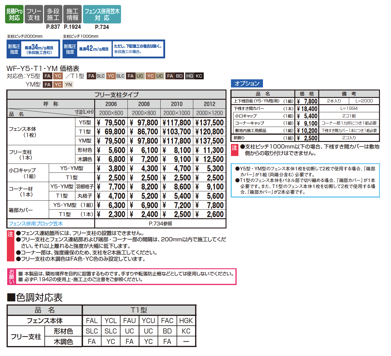
Task: Click the フリー支柱 gray badge
Action: point(34,14)
